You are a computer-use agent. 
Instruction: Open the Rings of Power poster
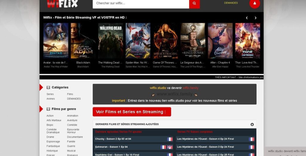pyautogui.click(x=193, y=41)
